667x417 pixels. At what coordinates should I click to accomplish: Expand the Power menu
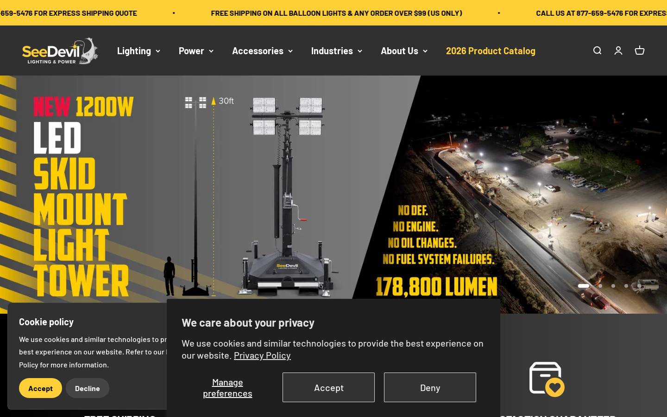196,51
